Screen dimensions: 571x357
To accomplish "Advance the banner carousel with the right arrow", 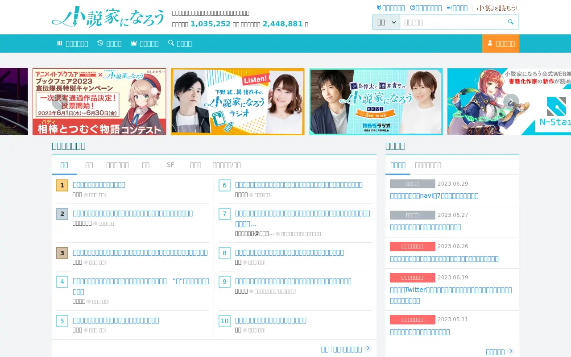I will point(511,102).
